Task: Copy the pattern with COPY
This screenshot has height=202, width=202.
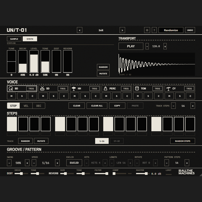Action: 117,106
